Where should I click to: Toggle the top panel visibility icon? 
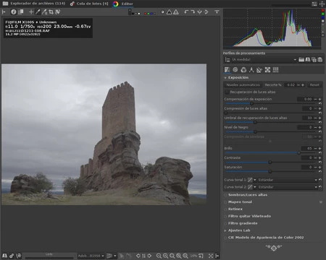(217, 12)
